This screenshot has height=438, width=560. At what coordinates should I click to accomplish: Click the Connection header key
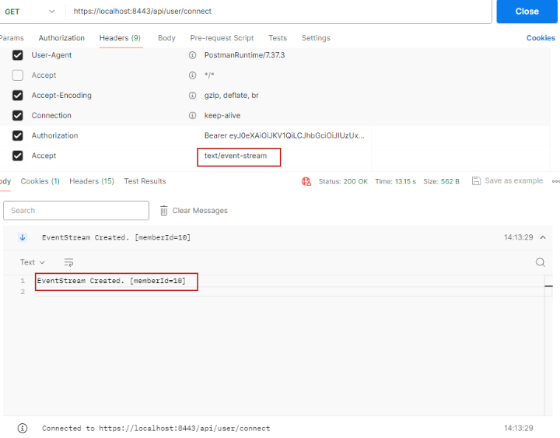[51, 115]
